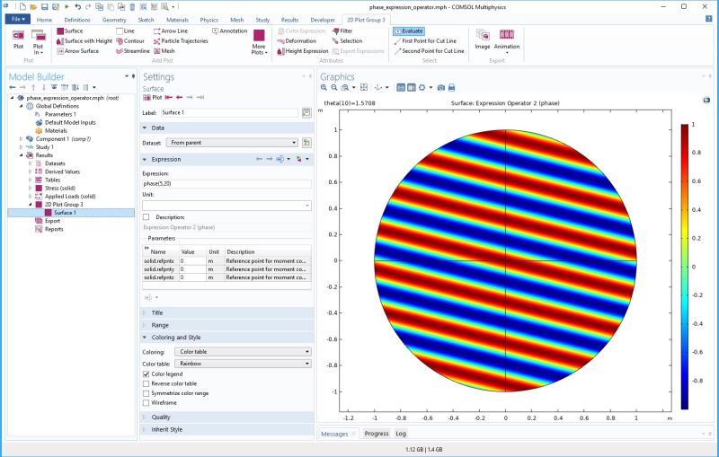Click Plot button in Settings toolbar
Screen dimensions: 719x457
[153, 98]
